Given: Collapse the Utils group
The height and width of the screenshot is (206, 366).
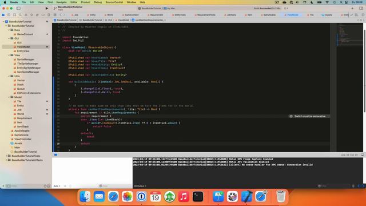Looking at the screenshot, I should 9,76.
